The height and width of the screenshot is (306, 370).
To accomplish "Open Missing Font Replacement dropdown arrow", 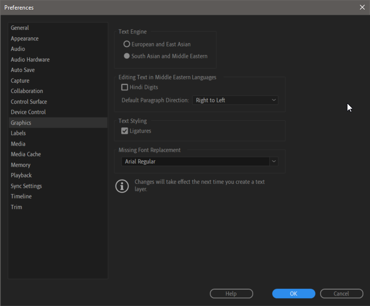I will [274, 161].
